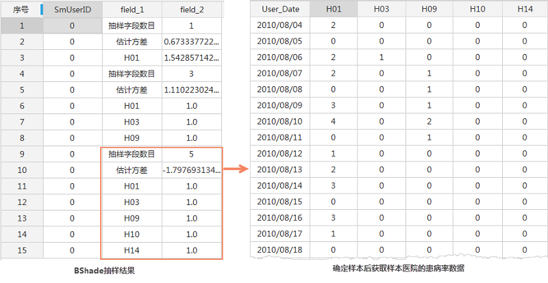Select the field_1 column header
This screenshot has width=548, height=283.
tap(132, 10)
